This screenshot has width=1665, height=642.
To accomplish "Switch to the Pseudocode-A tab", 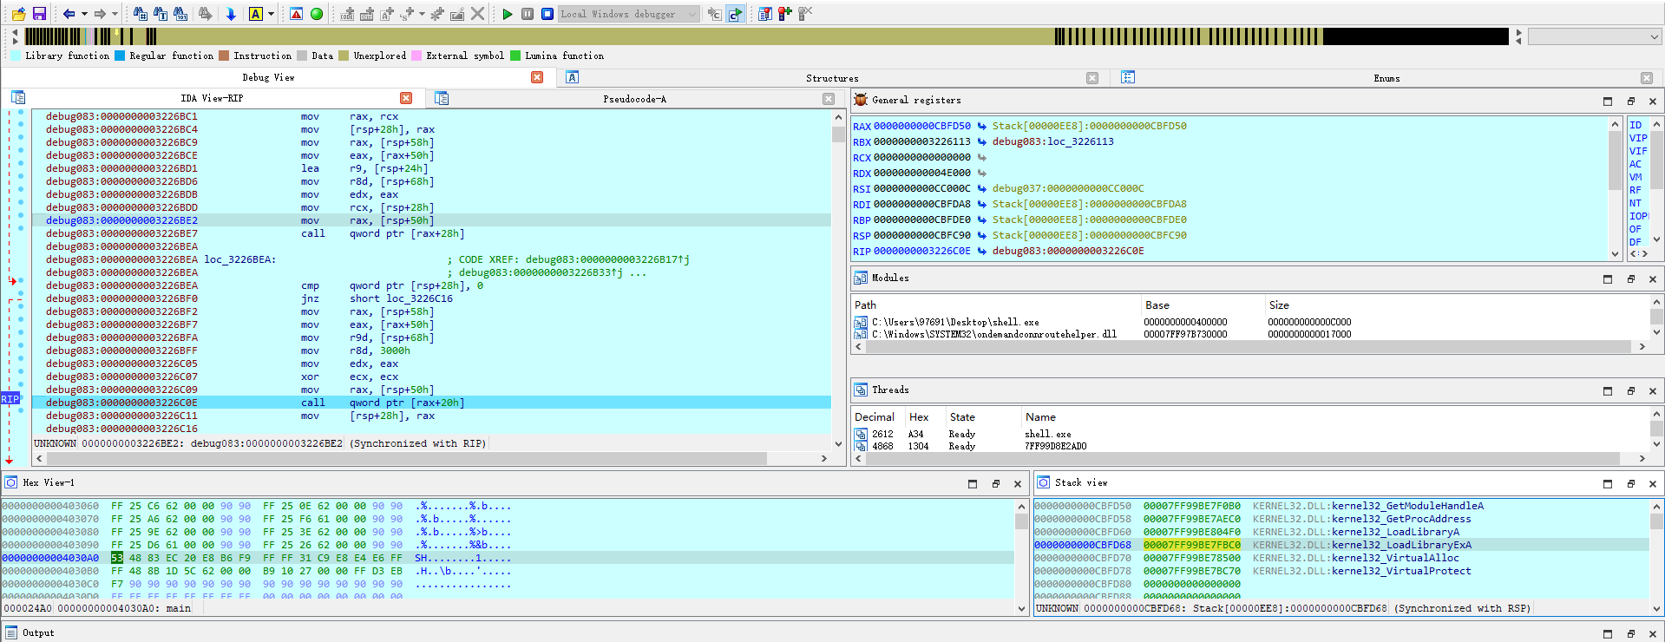I will (x=634, y=99).
